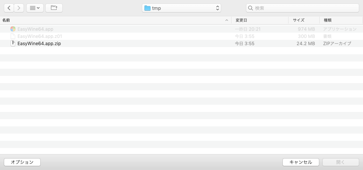Sort by the 名前 column header
The width and height of the screenshot is (363, 170).
coord(116,20)
